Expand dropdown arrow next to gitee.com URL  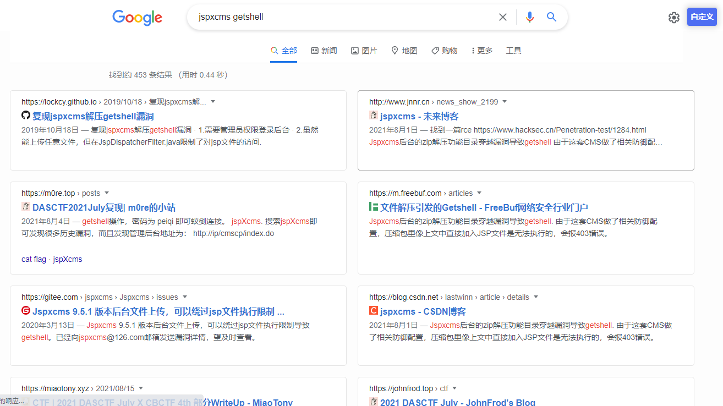[185, 297]
